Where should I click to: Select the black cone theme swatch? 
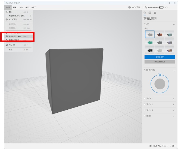(150, 50)
